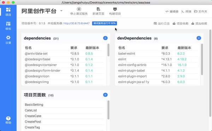Select the eslint-plugin-import package row

[x=158, y=76]
